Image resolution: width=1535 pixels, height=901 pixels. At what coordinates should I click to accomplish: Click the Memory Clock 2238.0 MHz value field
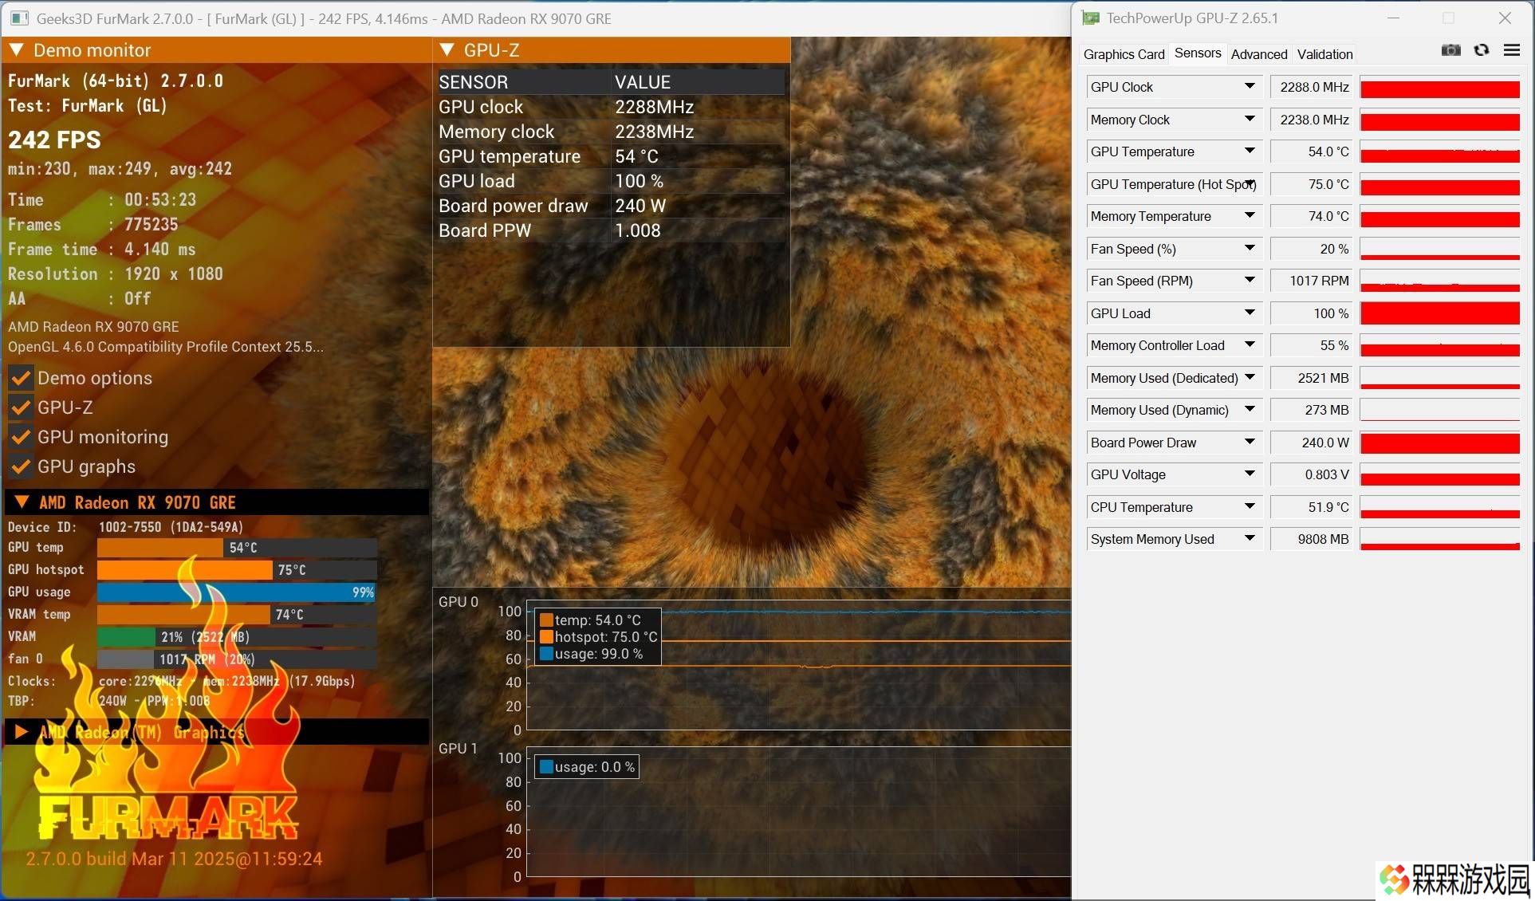pos(1312,120)
